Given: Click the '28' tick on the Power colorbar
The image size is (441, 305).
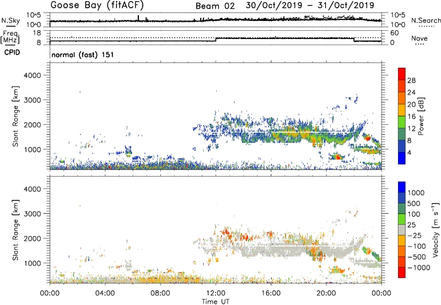Looking at the screenshot, I should tap(411, 80).
